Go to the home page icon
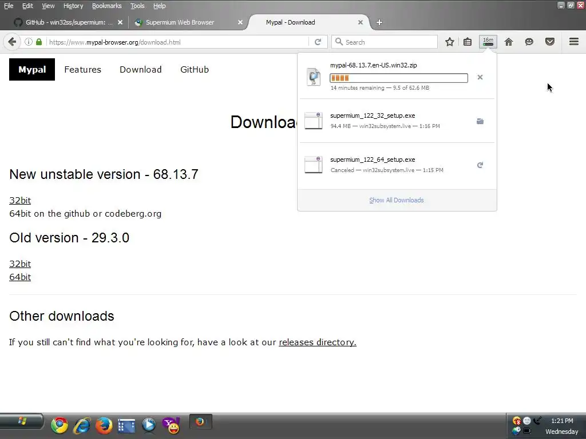The image size is (586, 439). 509,42
